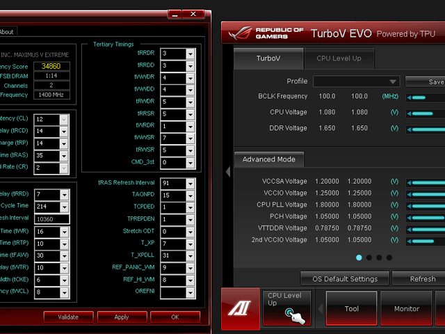Select the third page indicator dot
This screenshot has width=445, height=334.
tap(379, 257)
